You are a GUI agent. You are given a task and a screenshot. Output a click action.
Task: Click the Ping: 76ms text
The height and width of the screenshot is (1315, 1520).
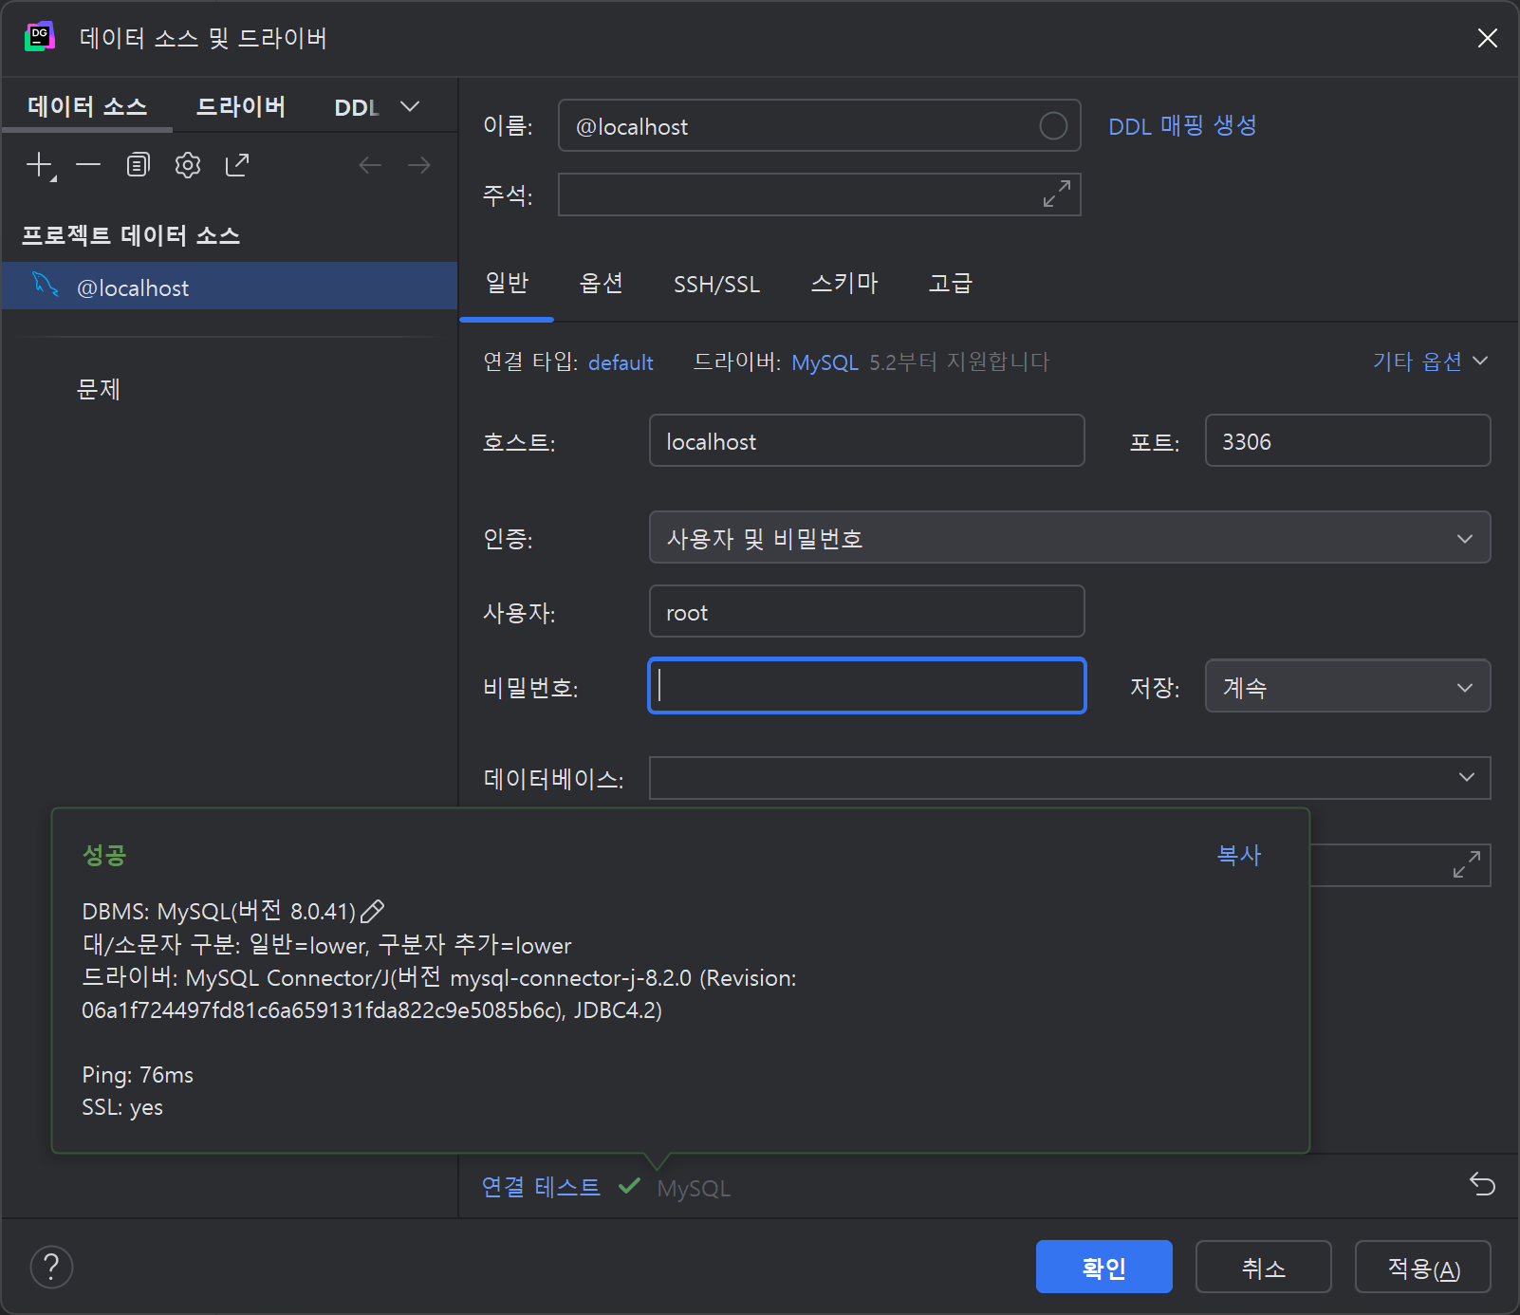point(138,1075)
